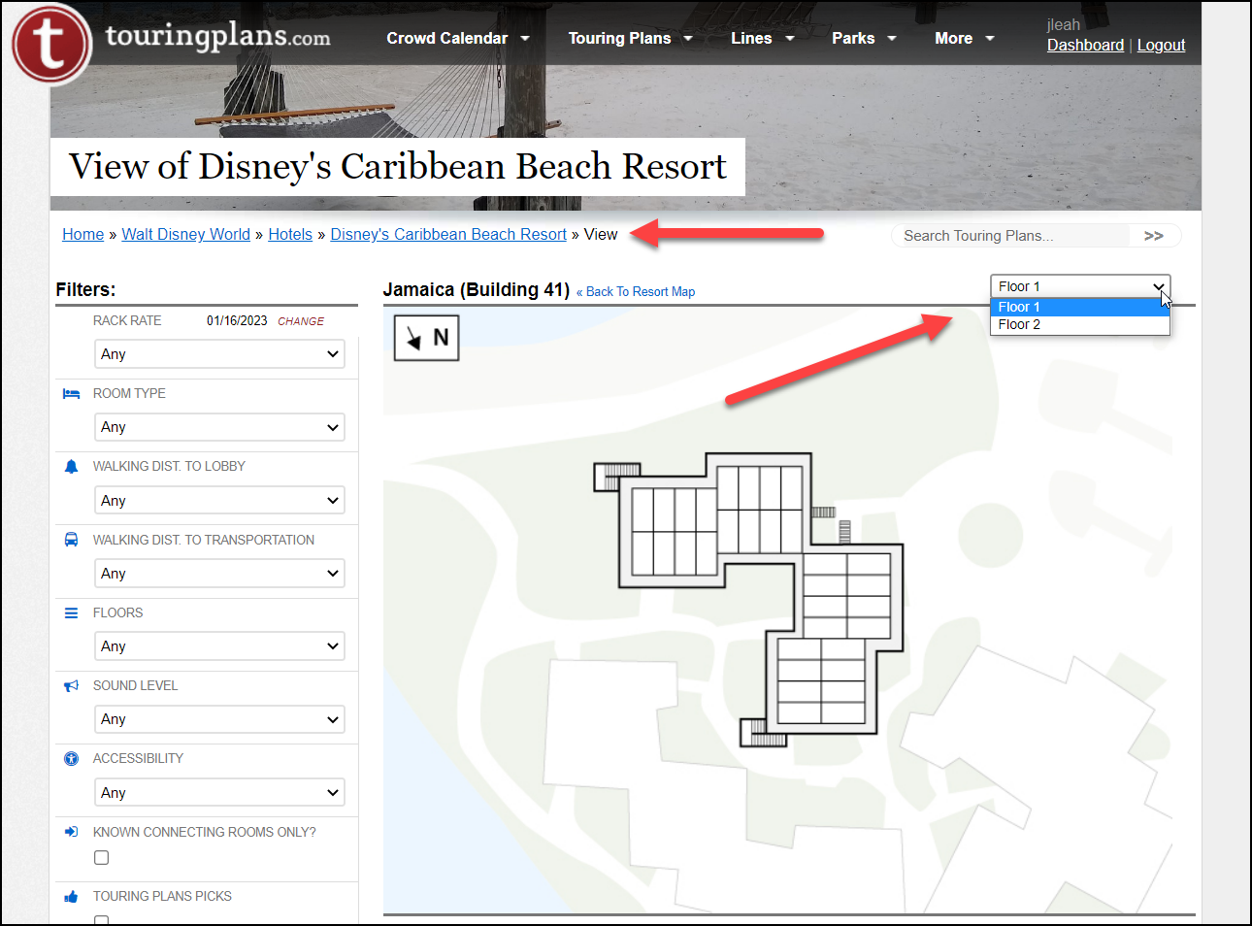Open the Crowd Calendar menu
The image size is (1252, 926).
point(457,39)
